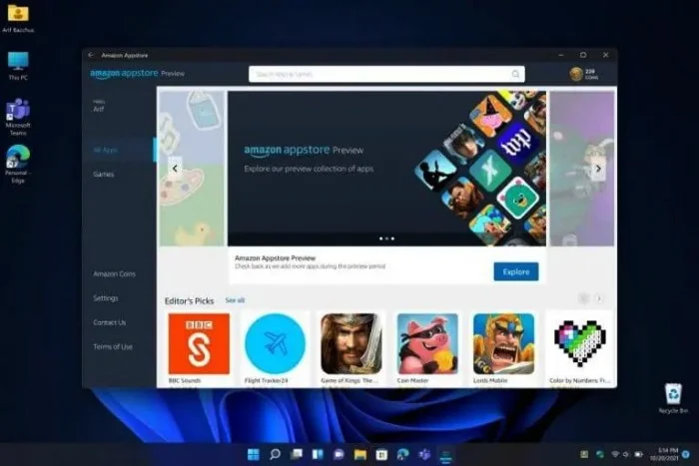Open Chat icon in the taskbar
The image size is (699, 466).
[x=339, y=454]
